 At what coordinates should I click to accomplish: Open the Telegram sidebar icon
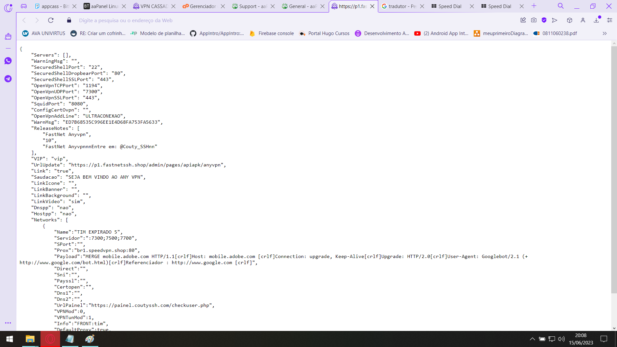[x=8, y=79]
